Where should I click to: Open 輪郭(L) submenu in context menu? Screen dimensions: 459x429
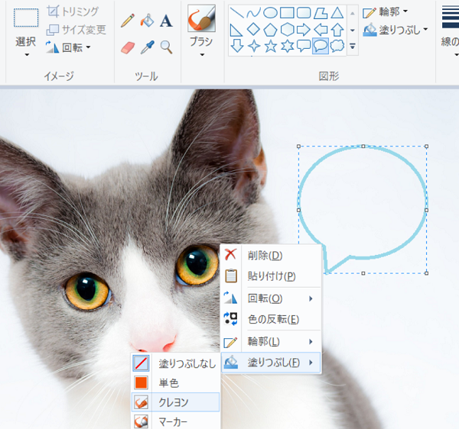tap(272, 341)
